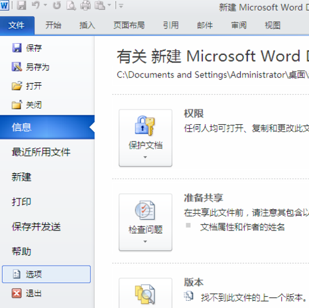Click the Save icon in quick access toolbar

click(21, 5)
